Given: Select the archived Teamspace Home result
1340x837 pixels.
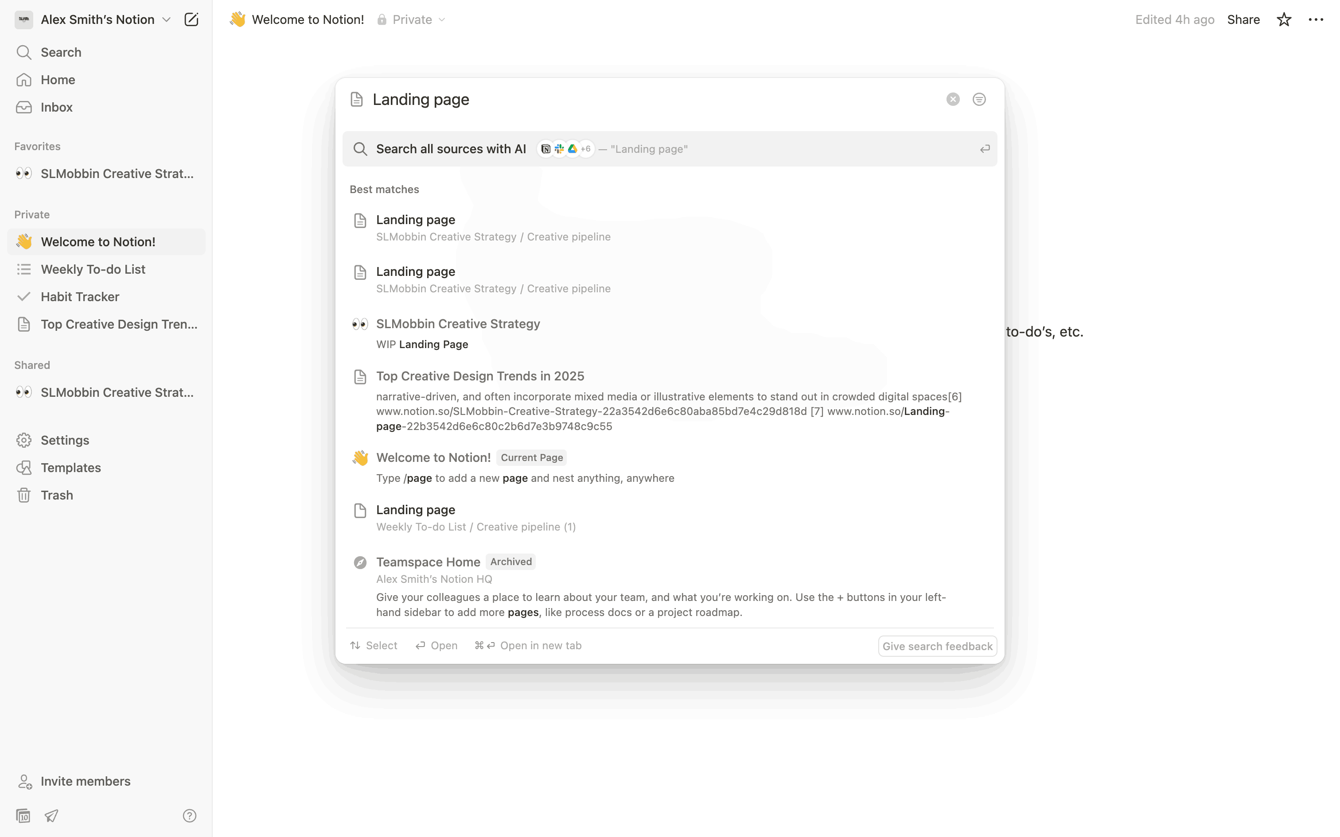Looking at the screenshot, I should (x=428, y=562).
